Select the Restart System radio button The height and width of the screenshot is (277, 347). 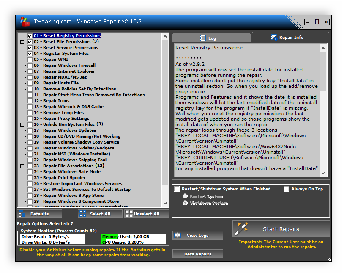pos(185,196)
